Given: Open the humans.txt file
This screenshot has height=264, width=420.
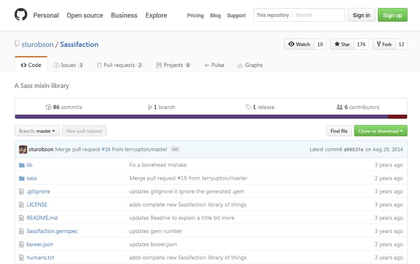Looking at the screenshot, I should 40,257.
